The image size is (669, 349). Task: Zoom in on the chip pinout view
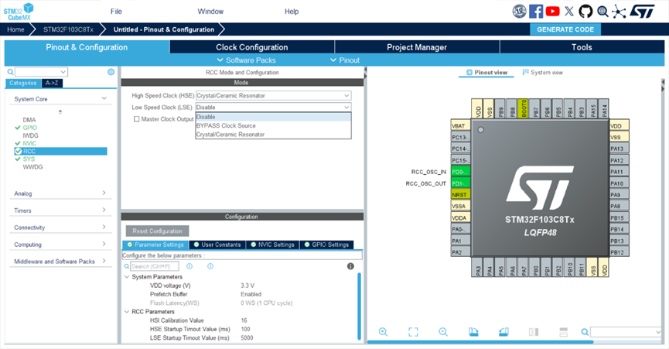click(x=383, y=332)
